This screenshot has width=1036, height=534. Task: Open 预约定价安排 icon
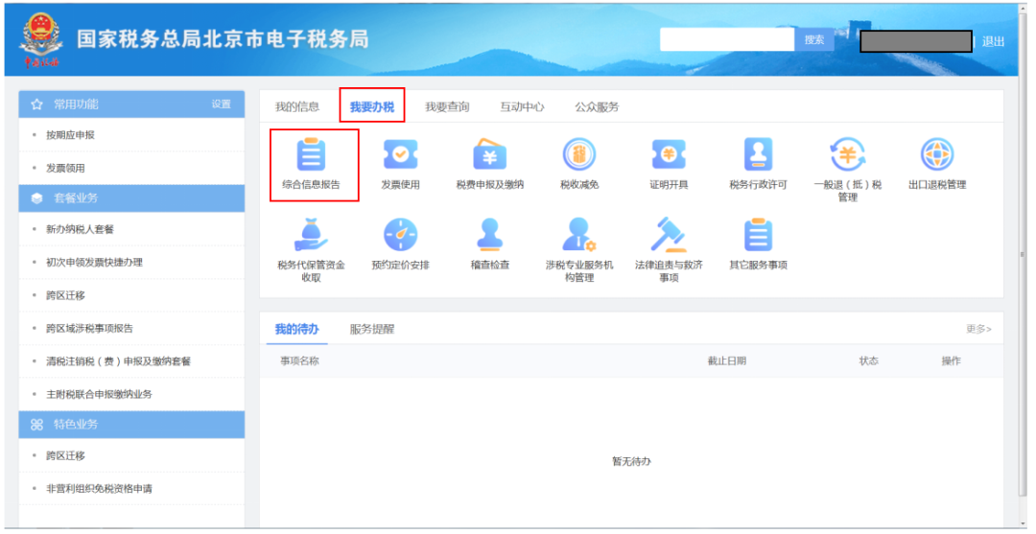point(400,235)
